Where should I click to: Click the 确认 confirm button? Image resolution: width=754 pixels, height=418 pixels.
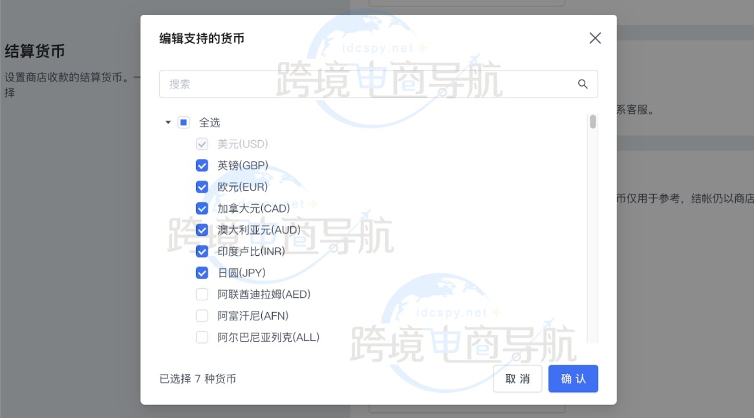[573, 379]
